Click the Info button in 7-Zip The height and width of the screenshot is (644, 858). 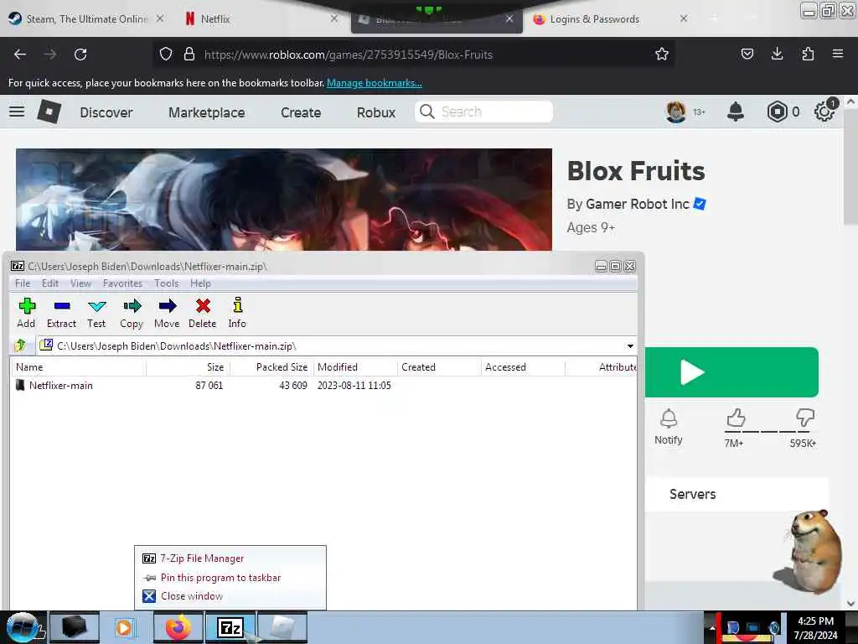coord(237,314)
